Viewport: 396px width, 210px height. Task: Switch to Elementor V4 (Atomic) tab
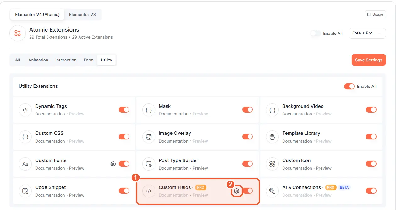tap(37, 14)
